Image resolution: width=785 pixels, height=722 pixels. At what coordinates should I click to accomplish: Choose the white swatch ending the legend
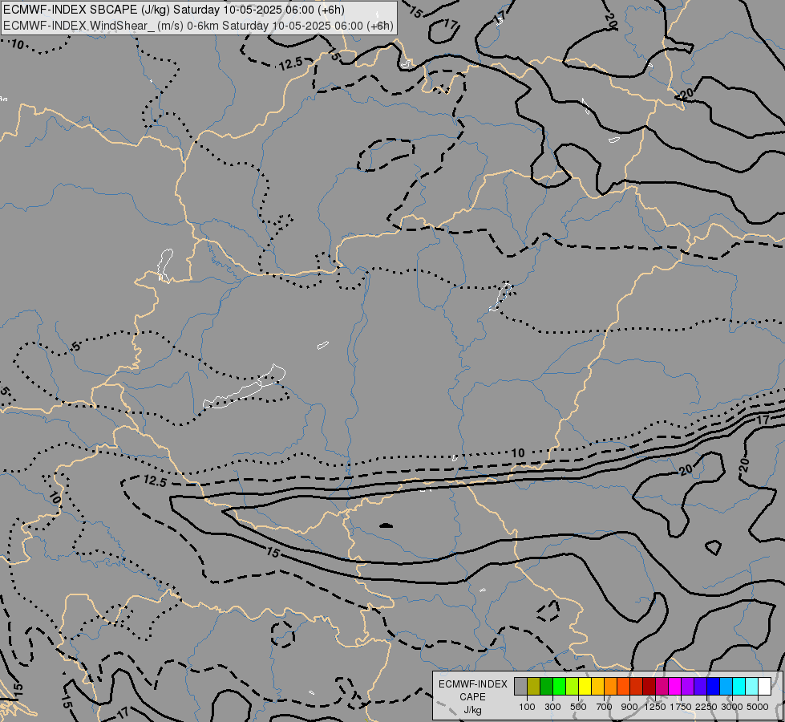coord(765,687)
